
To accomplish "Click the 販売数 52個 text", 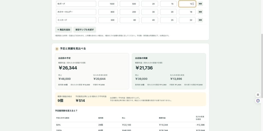I will 140,85.
